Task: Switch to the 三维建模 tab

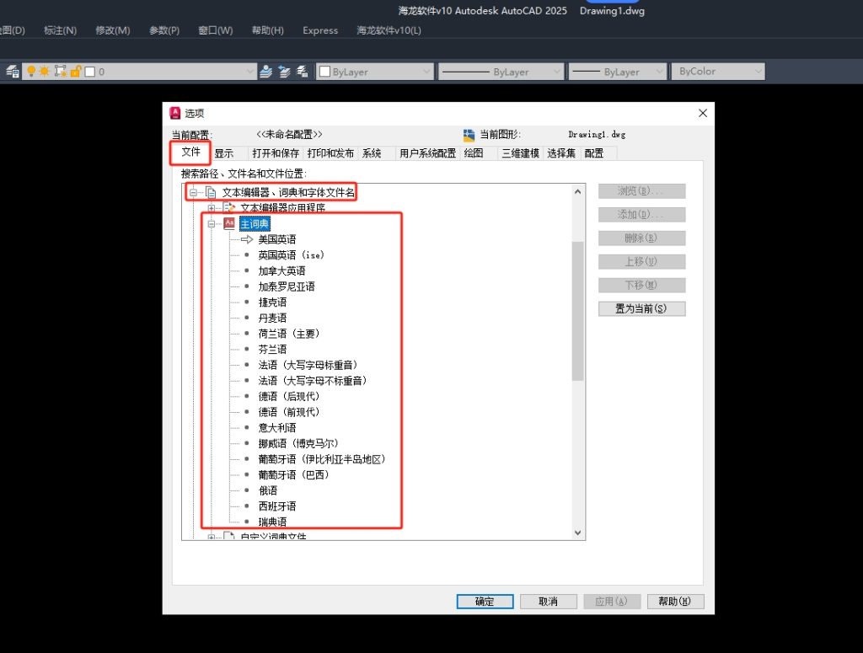Action: (x=520, y=153)
